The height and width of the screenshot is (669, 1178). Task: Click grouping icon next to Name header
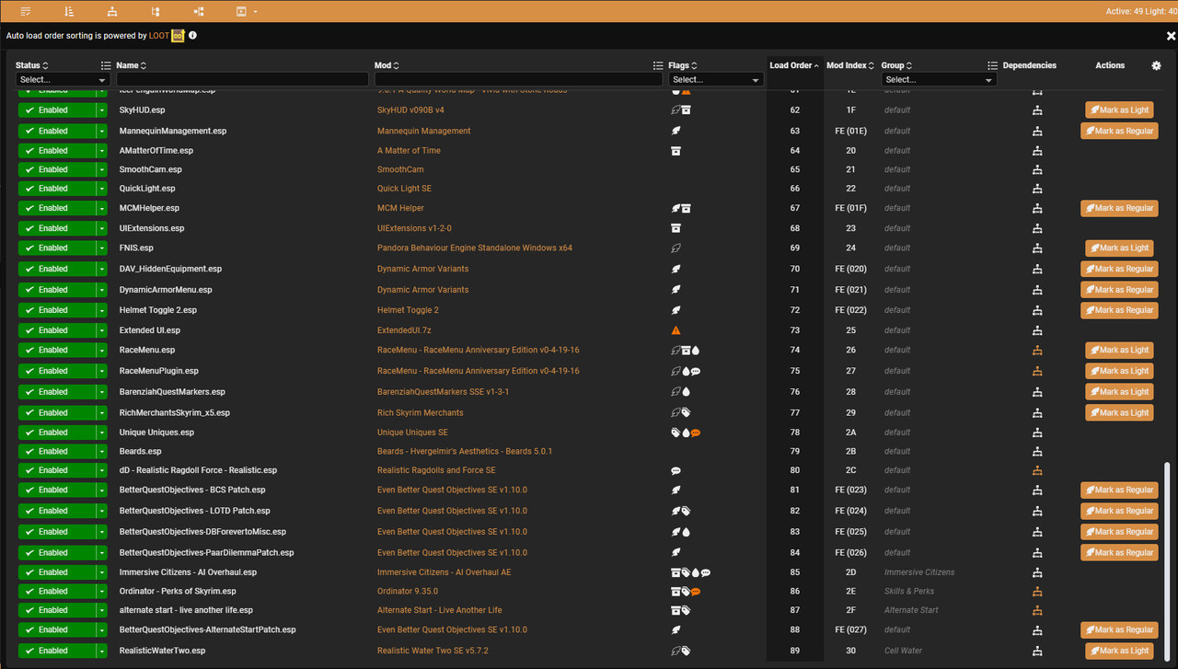click(x=106, y=65)
